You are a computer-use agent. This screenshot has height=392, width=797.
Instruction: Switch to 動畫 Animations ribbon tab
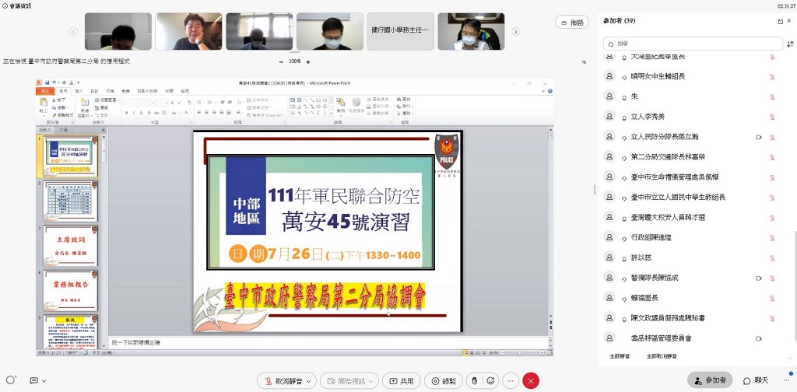pyautogui.click(x=125, y=92)
